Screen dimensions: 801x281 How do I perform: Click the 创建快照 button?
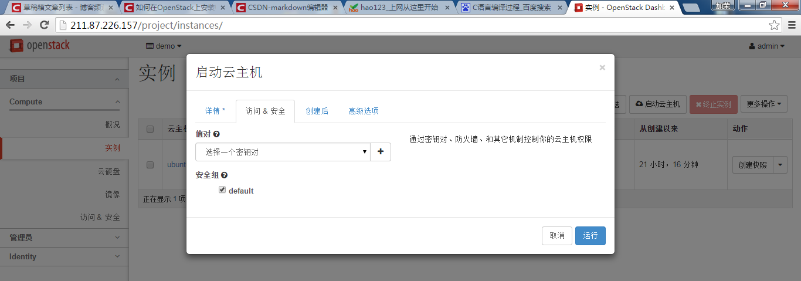pyautogui.click(x=753, y=165)
